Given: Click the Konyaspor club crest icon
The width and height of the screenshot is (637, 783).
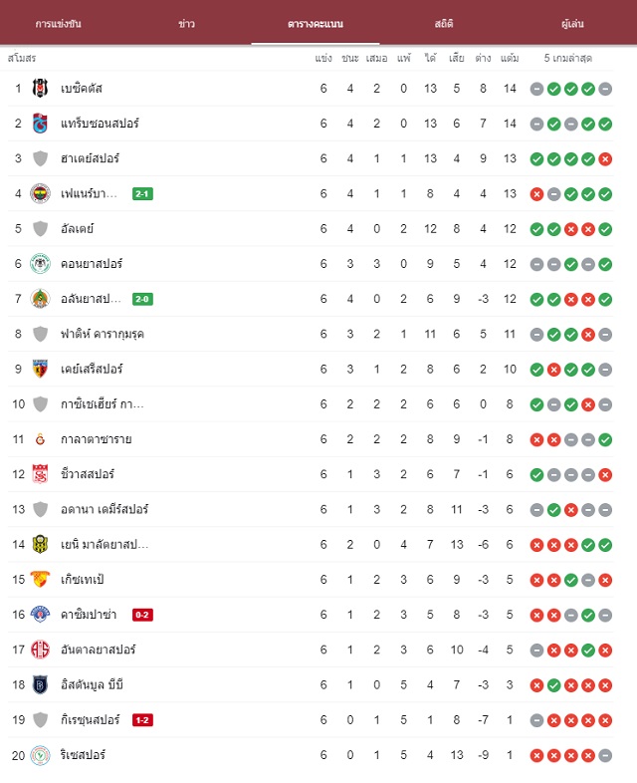Looking at the screenshot, I should (40, 264).
